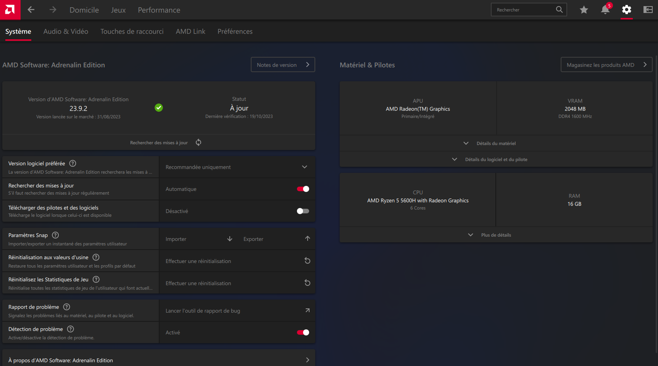Image resolution: width=658 pixels, height=366 pixels.
Task: Click the refresh icon next to update check
Action: coord(198,142)
